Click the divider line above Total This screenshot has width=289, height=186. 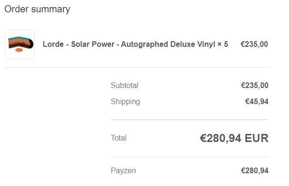pos(189,120)
